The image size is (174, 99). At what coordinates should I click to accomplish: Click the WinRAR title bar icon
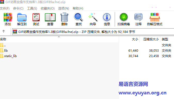pyautogui.click(x=2, y=2)
